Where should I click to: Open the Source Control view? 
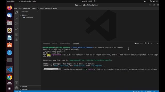pos(16,24)
